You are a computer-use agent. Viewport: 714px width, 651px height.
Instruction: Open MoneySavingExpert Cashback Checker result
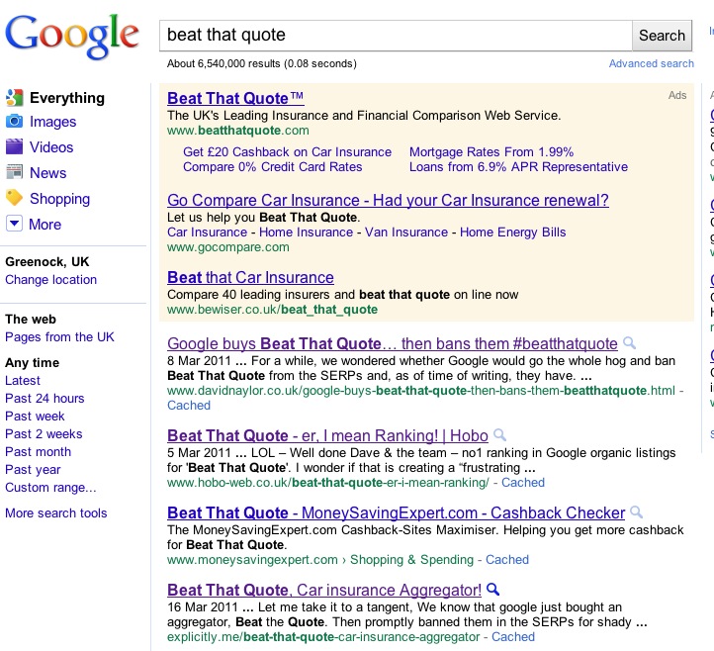click(x=396, y=512)
